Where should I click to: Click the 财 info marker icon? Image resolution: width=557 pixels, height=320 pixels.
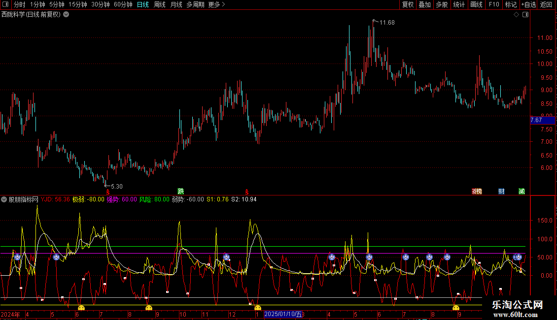pos(501,191)
